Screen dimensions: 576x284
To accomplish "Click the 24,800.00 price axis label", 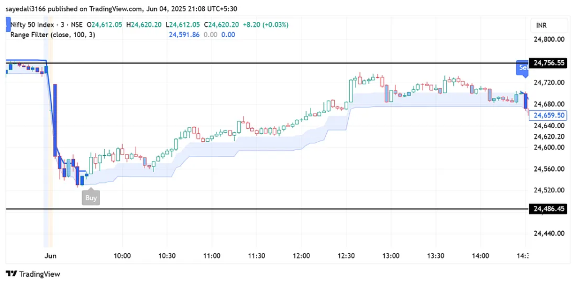I will (549, 39).
